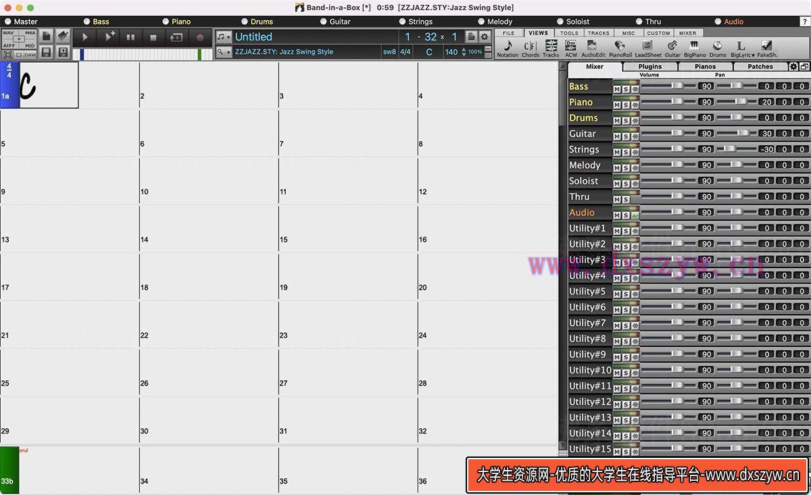Image resolution: width=811 pixels, height=495 pixels.
Task: Switch to the Plugins tab
Action: click(650, 67)
